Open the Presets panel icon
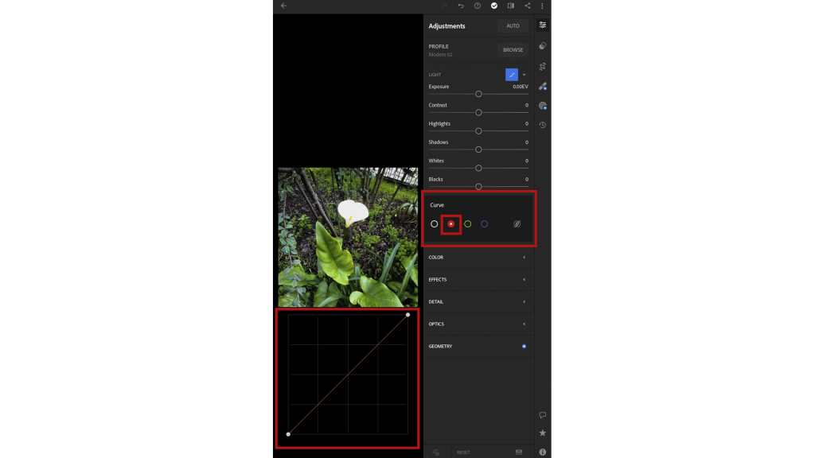Image resolution: width=815 pixels, height=458 pixels. tap(543, 45)
